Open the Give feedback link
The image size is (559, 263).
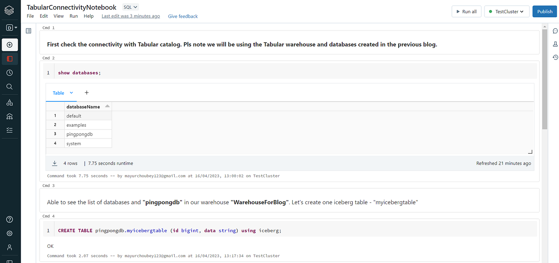pos(183,16)
